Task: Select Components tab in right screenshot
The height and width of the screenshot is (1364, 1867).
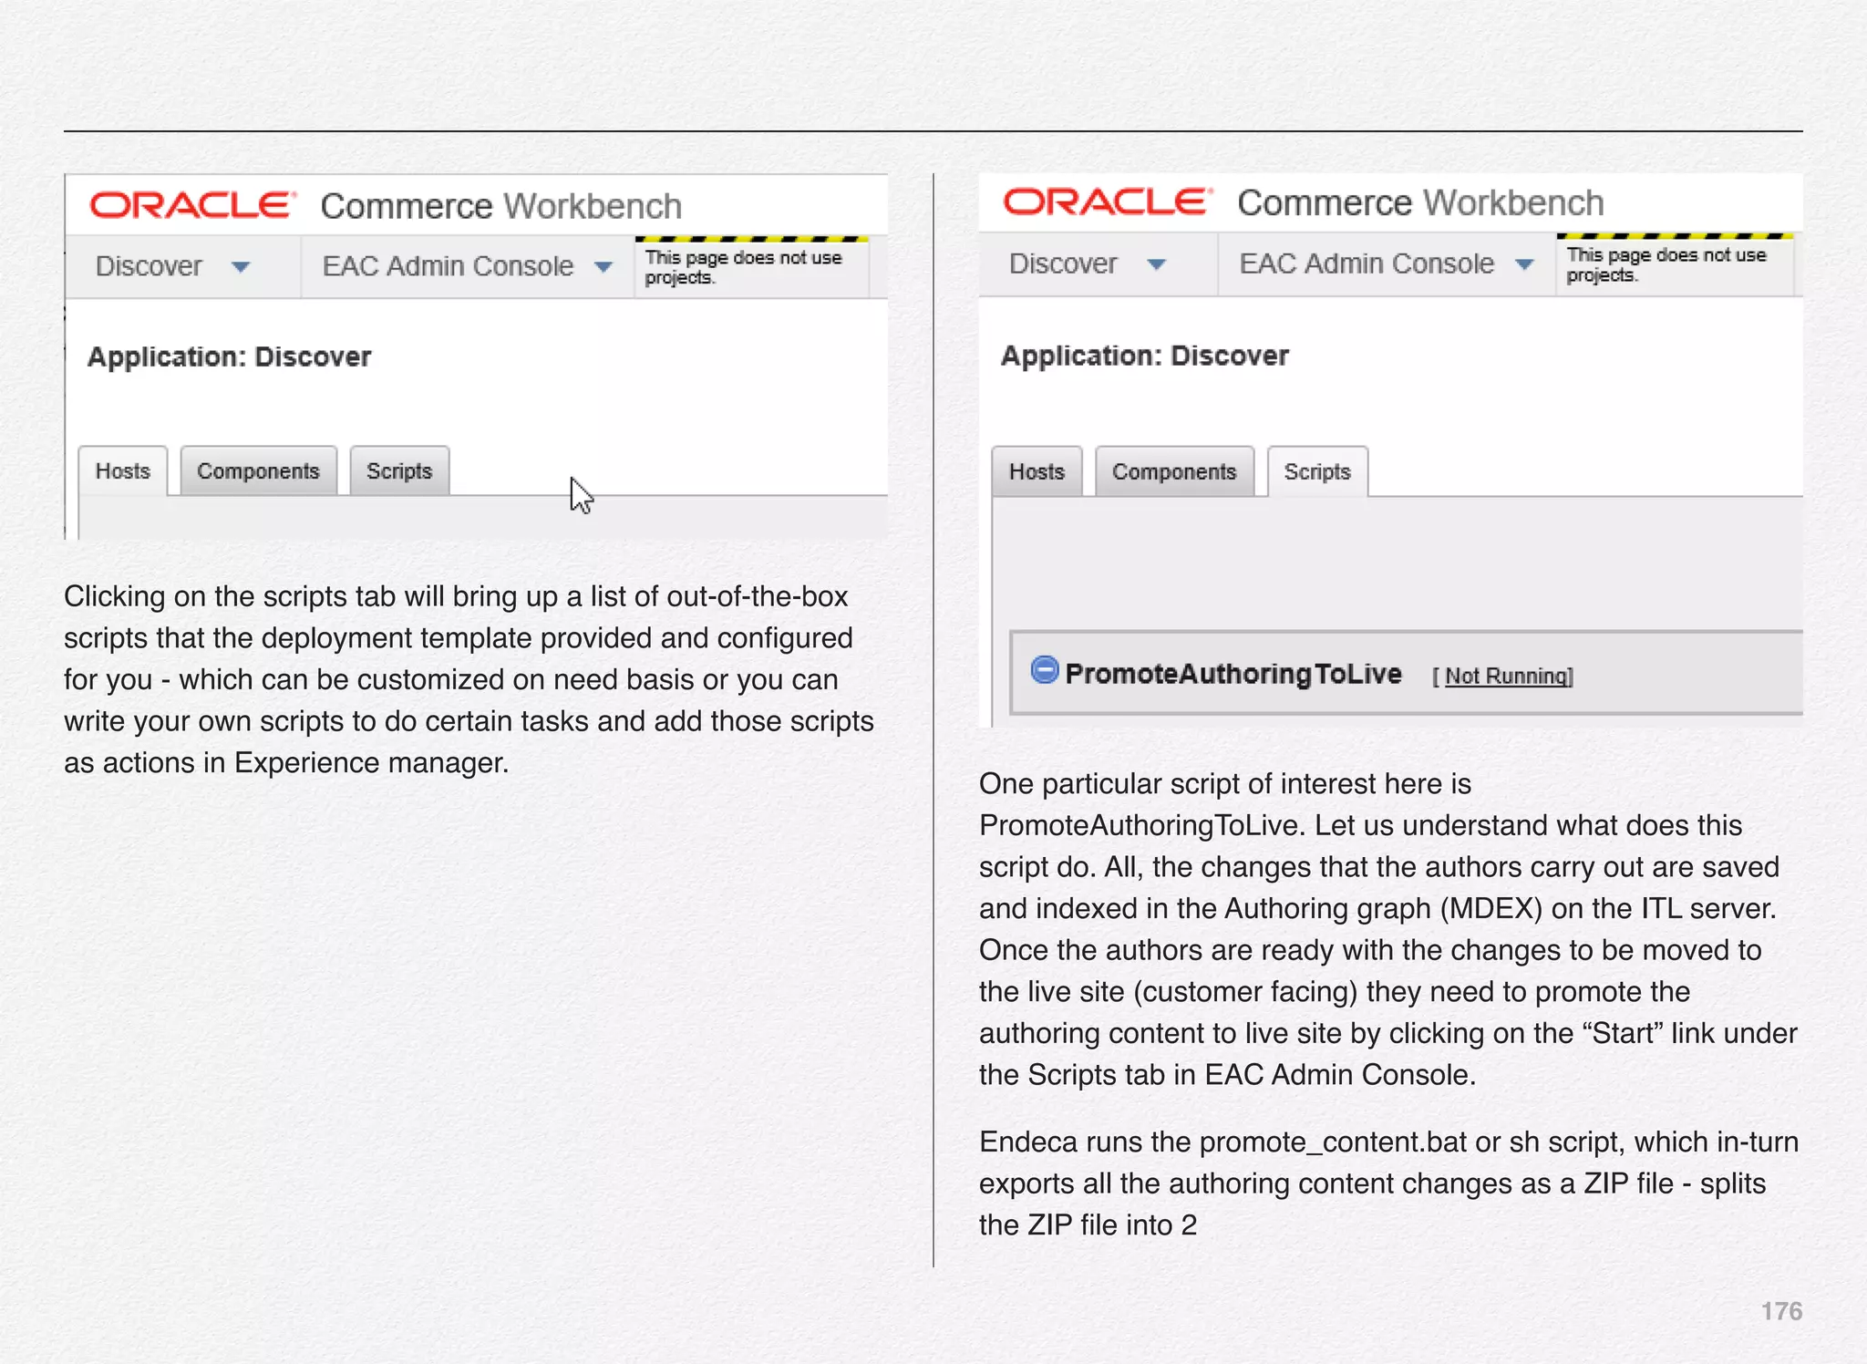Action: click(1174, 471)
